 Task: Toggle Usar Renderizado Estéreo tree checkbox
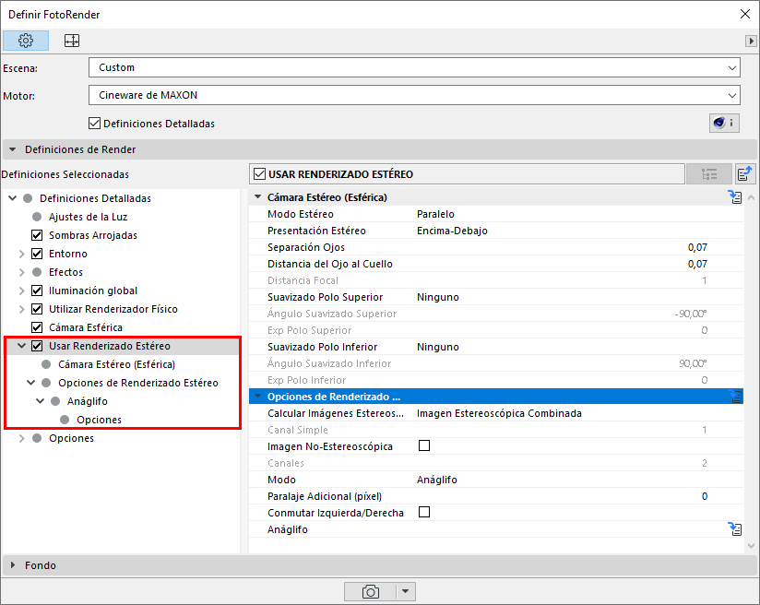(x=37, y=346)
